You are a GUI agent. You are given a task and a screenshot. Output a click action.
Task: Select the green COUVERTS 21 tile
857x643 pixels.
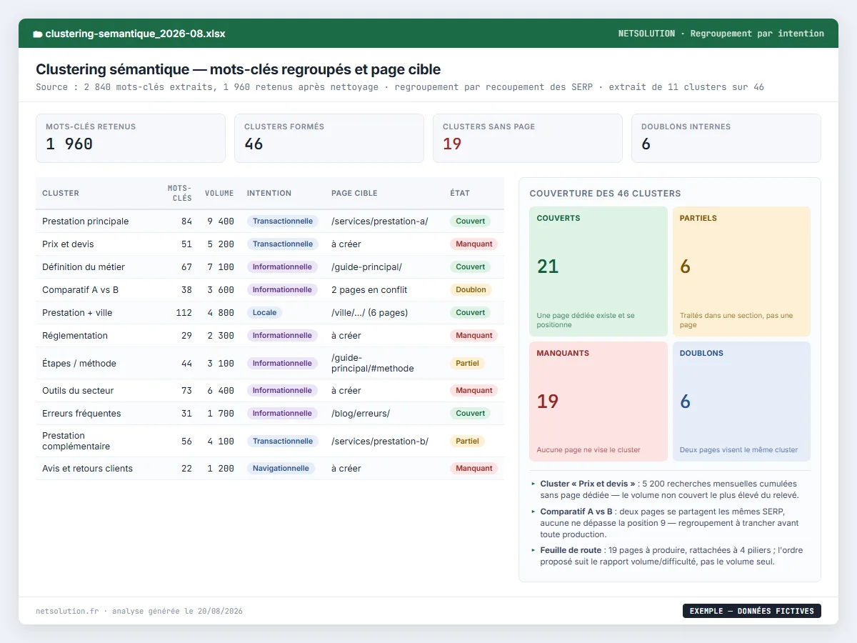598,271
